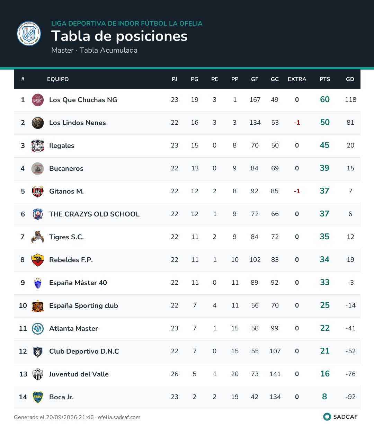Click España Máster 40 team name

click(x=78, y=283)
